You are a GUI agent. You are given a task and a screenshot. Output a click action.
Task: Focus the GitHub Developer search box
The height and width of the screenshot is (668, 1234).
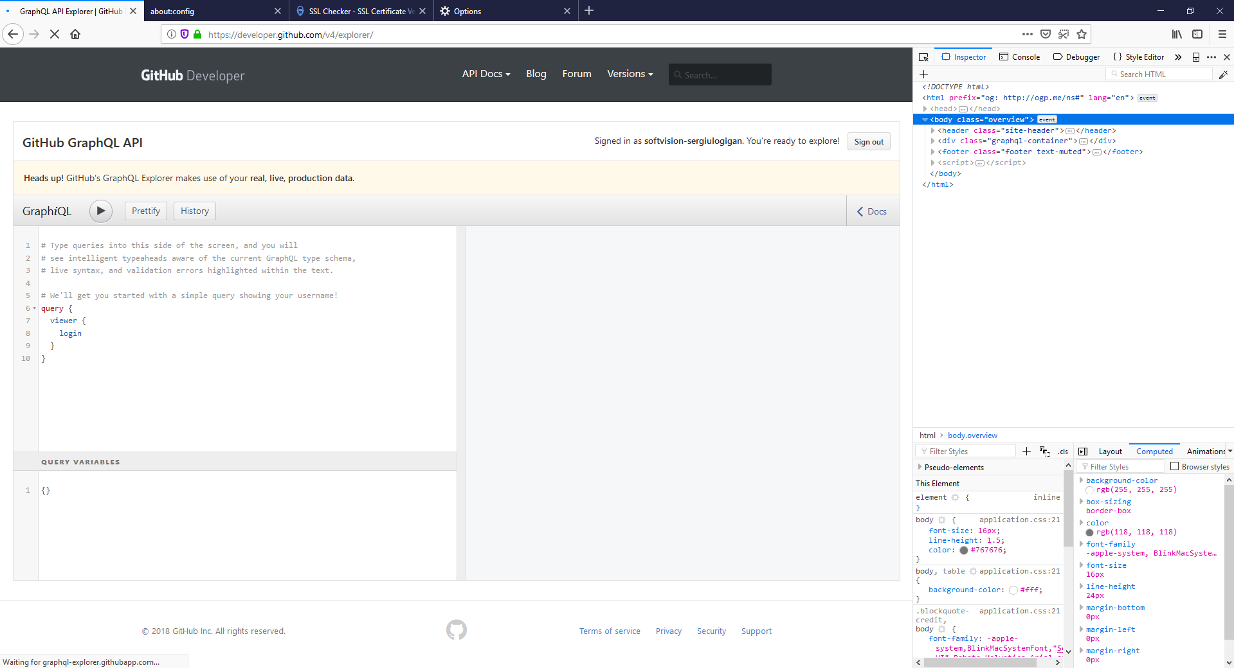pyautogui.click(x=720, y=75)
